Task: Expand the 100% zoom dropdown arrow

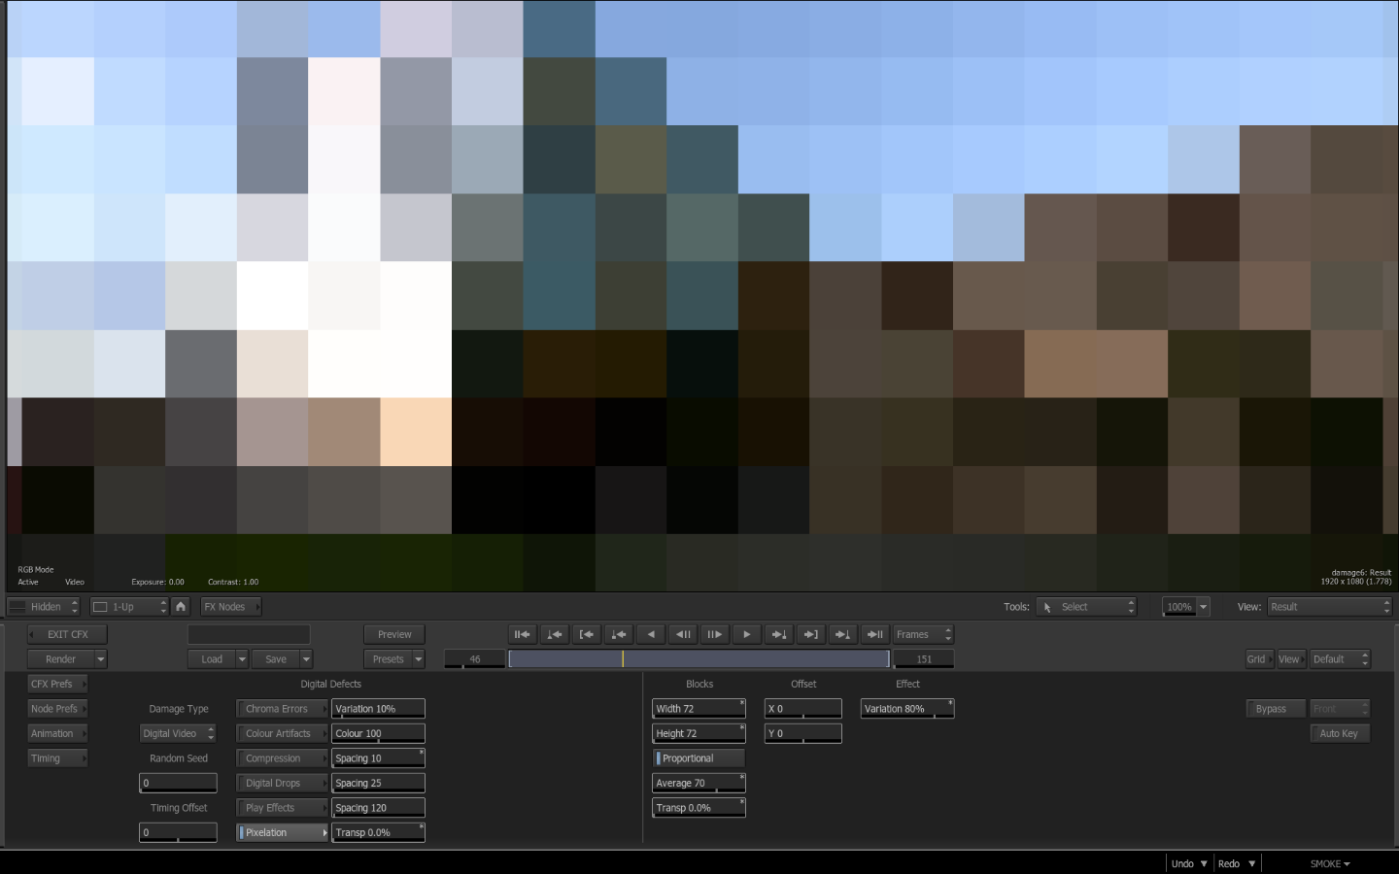Action: click(1203, 607)
